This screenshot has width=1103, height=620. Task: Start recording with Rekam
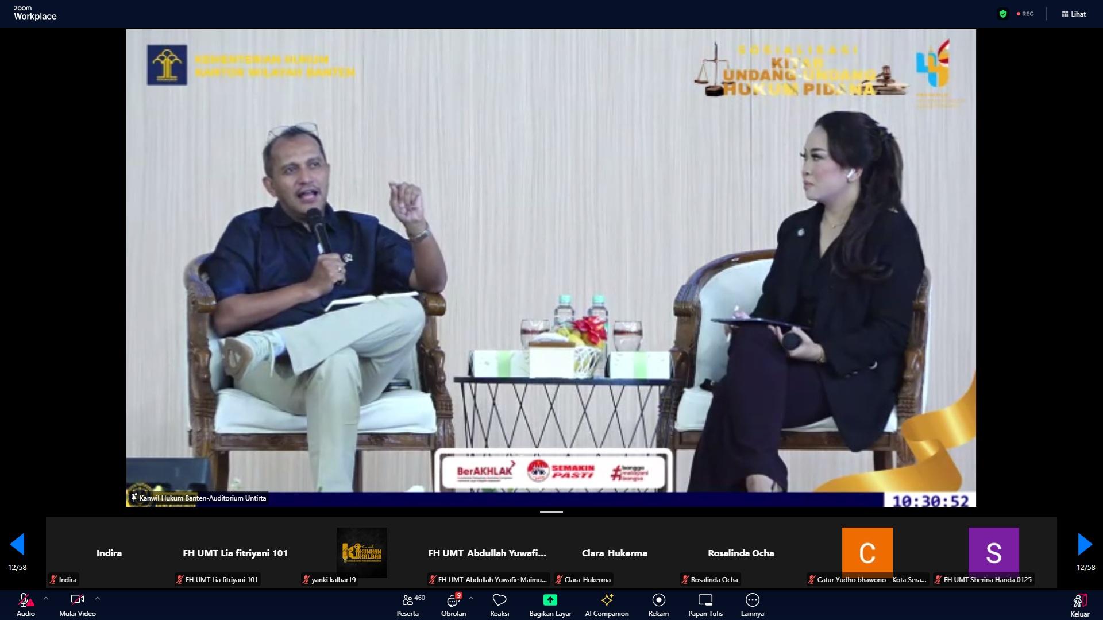[x=658, y=604]
